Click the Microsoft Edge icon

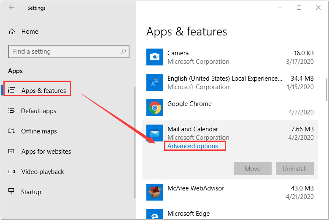(x=155, y=214)
